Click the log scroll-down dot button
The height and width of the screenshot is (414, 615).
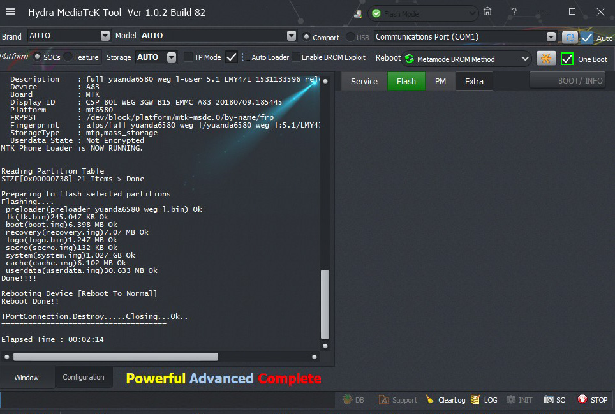coord(325,346)
